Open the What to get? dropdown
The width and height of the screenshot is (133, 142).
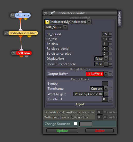coord(106,94)
